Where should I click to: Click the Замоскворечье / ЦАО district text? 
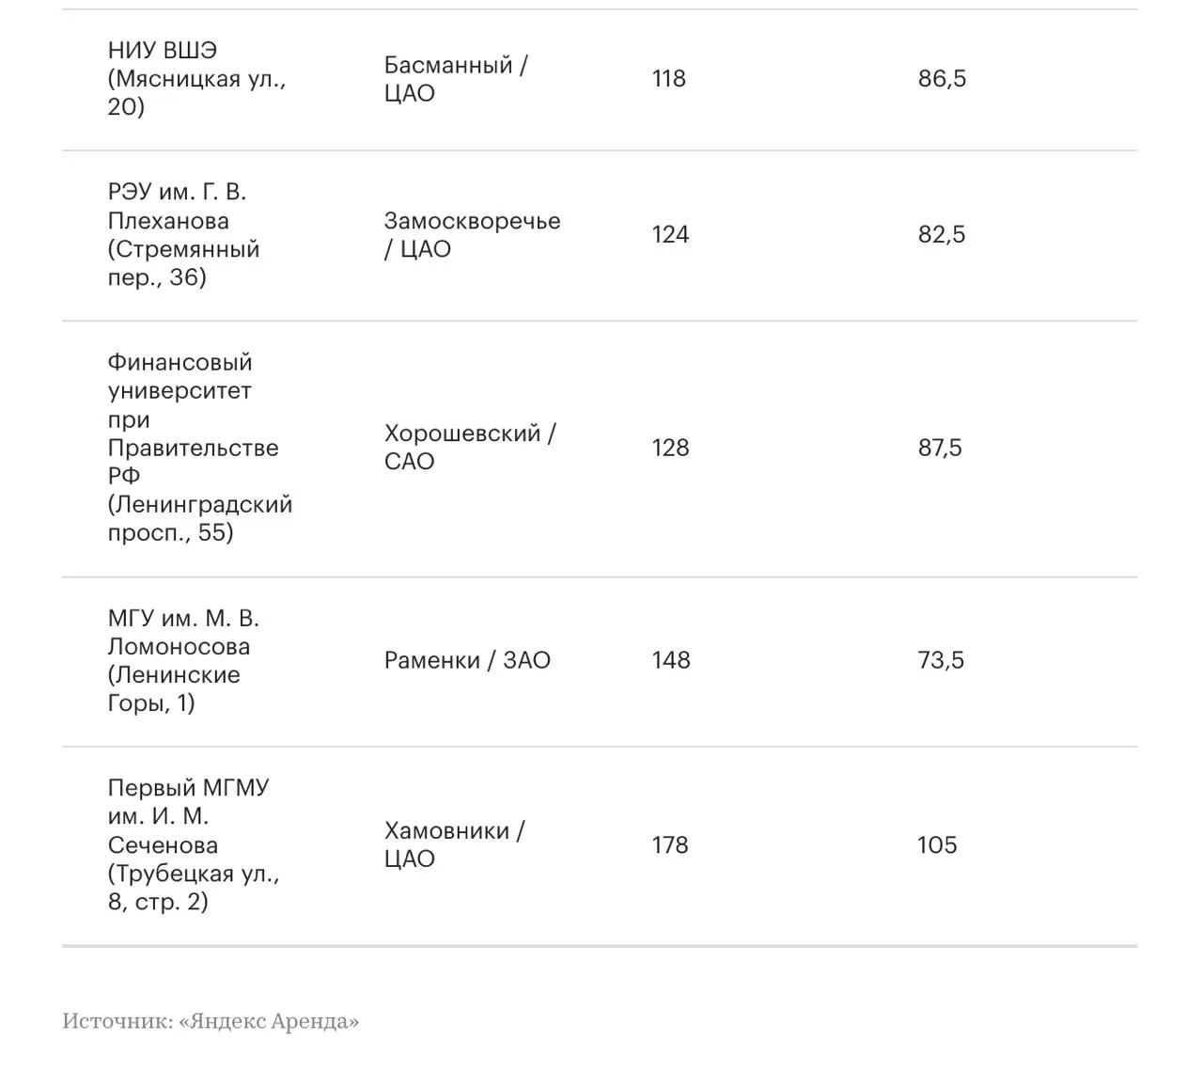(472, 235)
